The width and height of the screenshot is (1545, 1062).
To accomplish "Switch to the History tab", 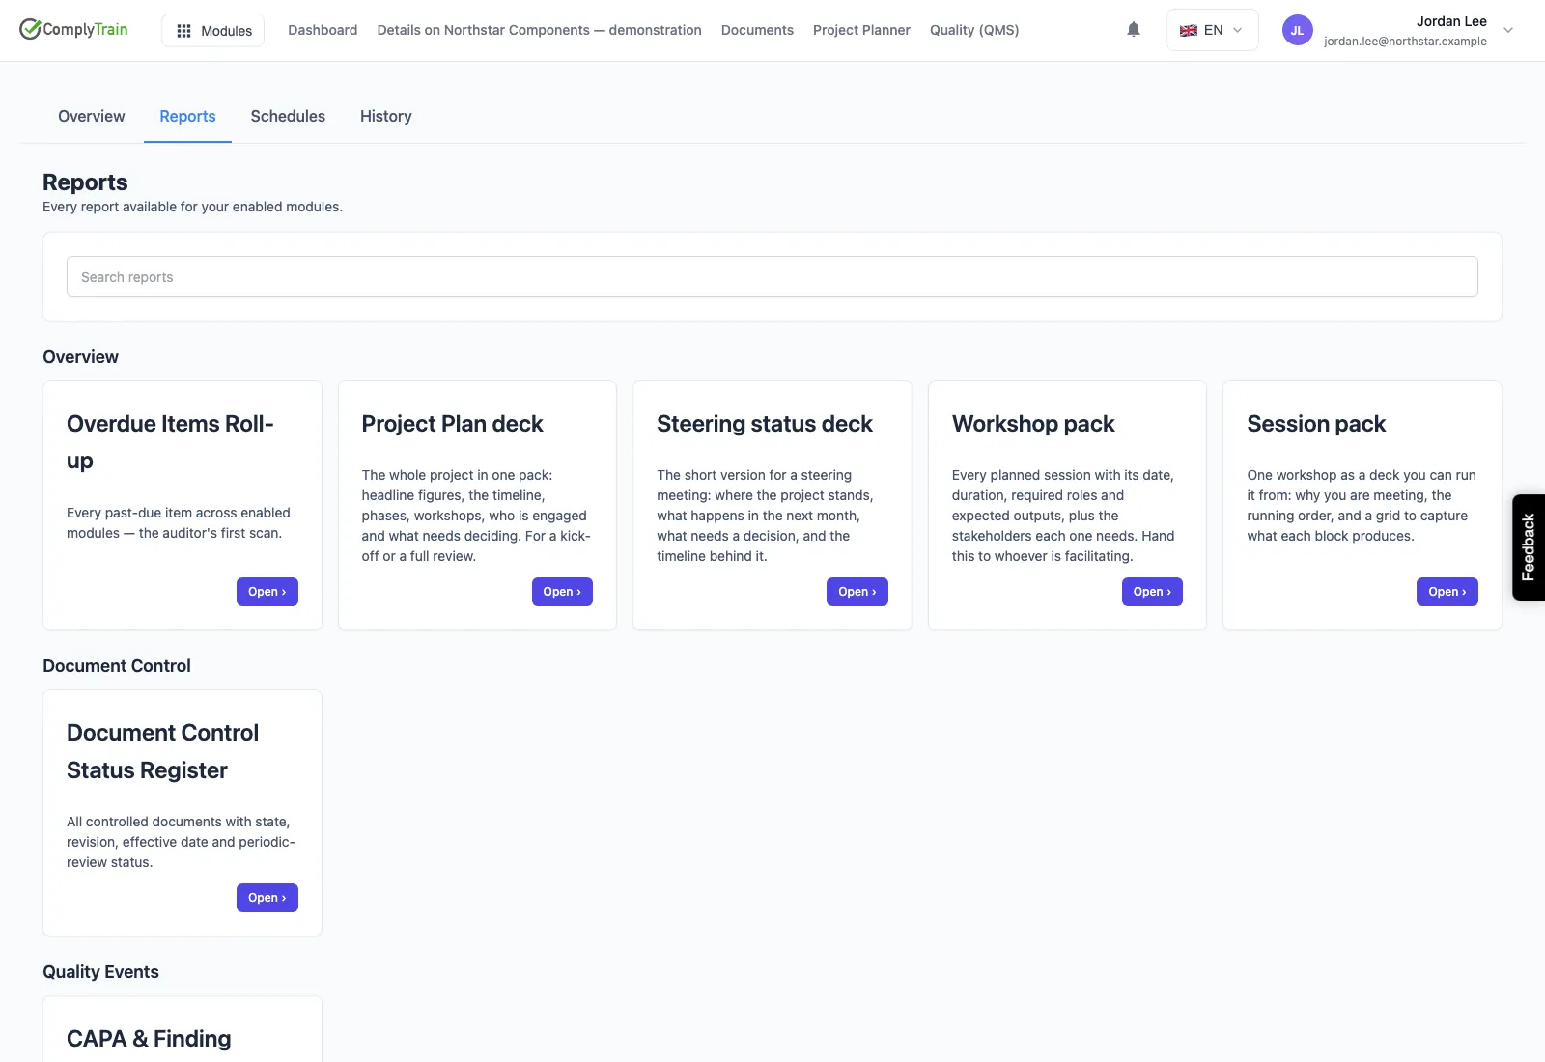I will [x=386, y=116].
